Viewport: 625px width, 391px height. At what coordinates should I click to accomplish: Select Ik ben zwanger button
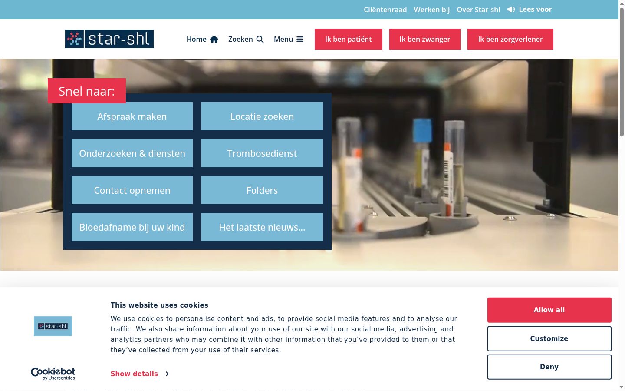tap(425, 39)
